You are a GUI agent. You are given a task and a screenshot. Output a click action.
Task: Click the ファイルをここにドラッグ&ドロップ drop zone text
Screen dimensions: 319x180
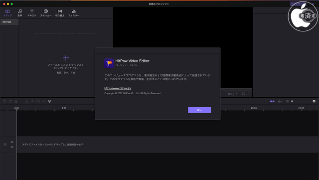[66, 66]
